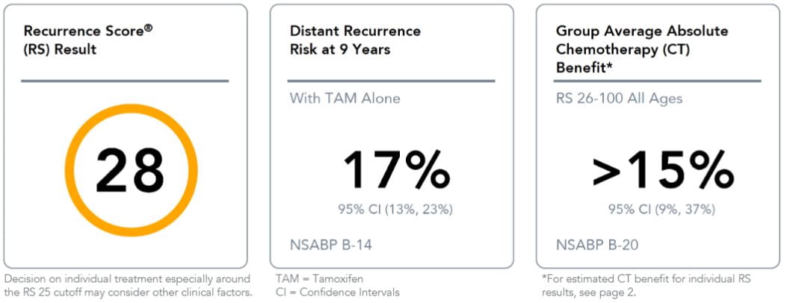Select the 17% distant recurrence value
The height and width of the screenshot is (303, 787).
(x=396, y=169)
